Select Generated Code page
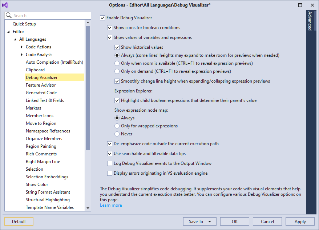 pyautogui.click(x=41, y=93)
